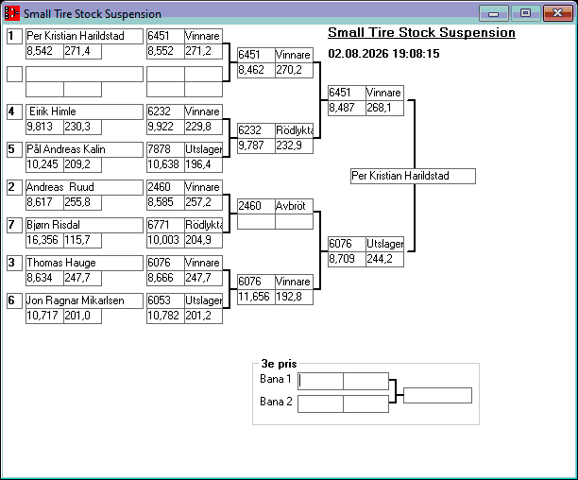This screenshot has height=480, width=578.
Task: Select the Per Kristian Harildstad seed 1 name field
Action: (x=84, y=36)
